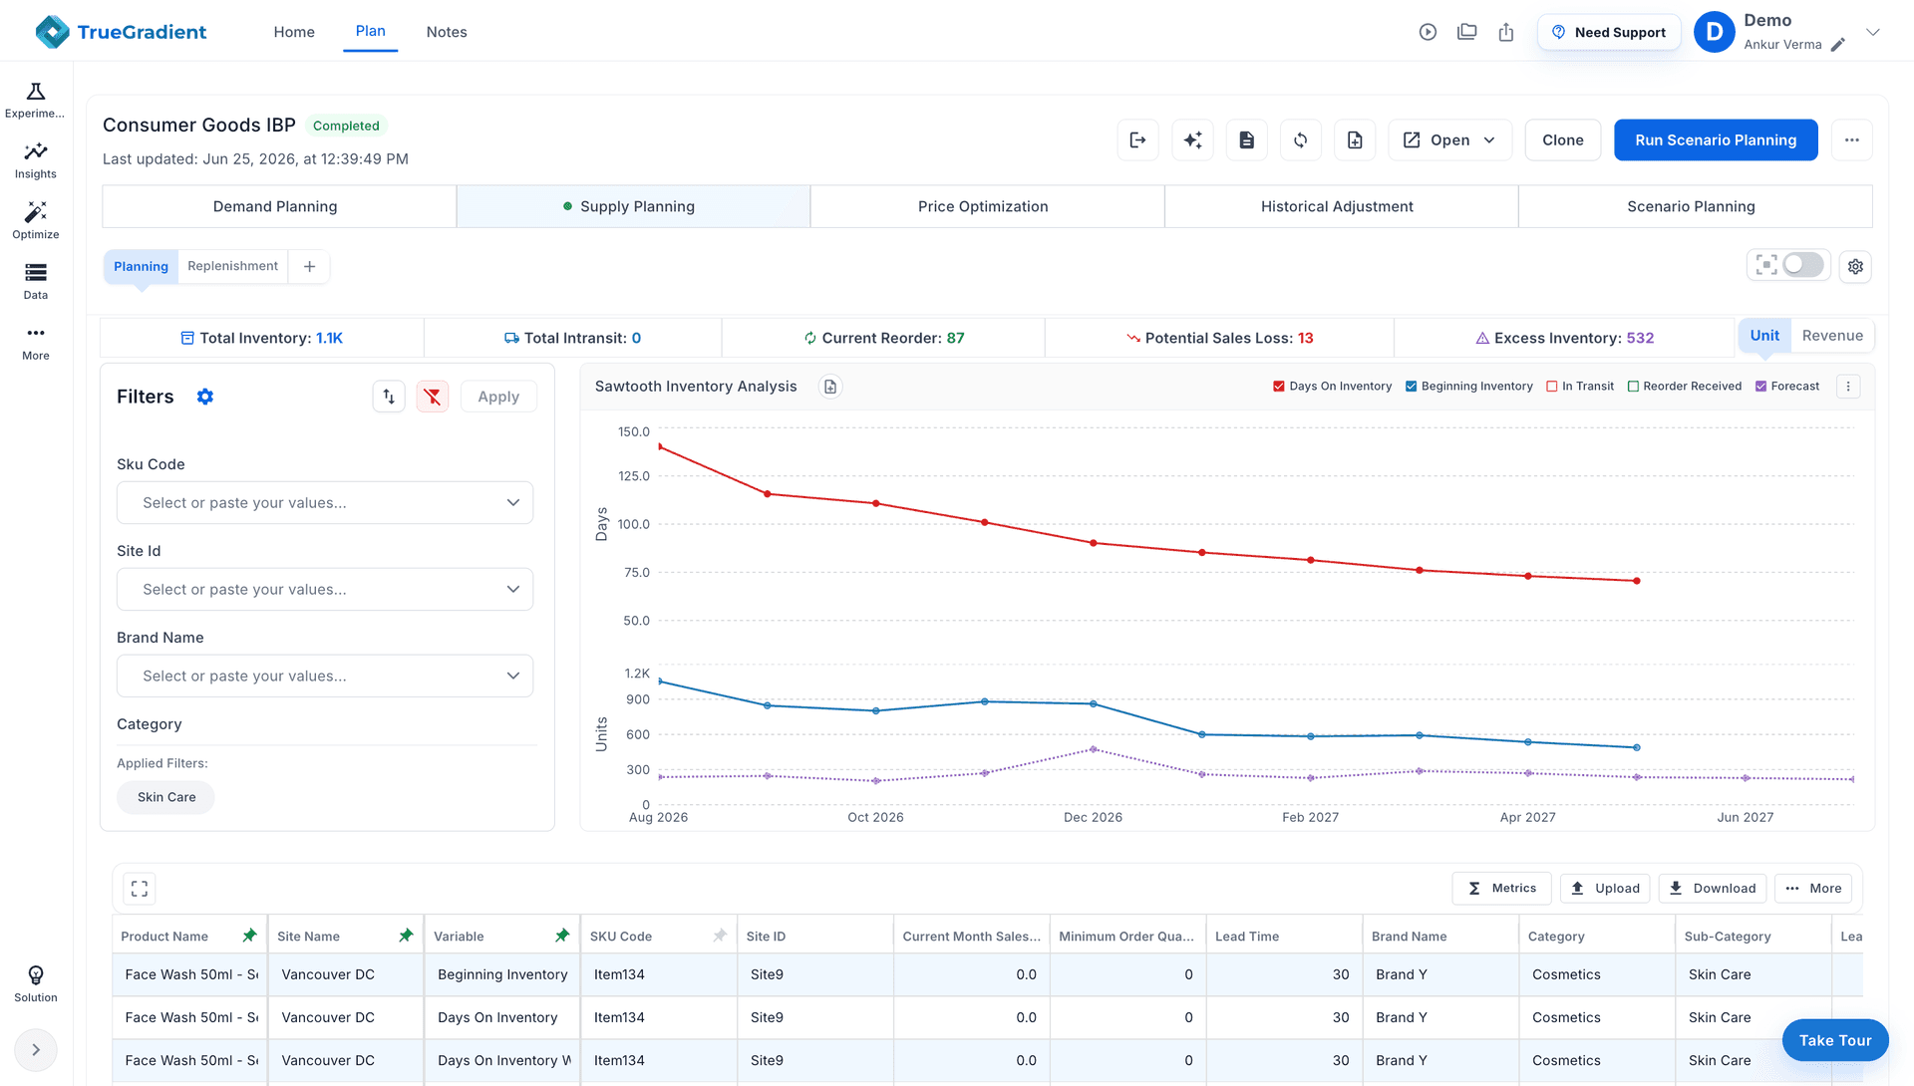Switch metric display to Revenue
The width and height of the screenshot is (1914, 1086).
tap(1832, 336)
